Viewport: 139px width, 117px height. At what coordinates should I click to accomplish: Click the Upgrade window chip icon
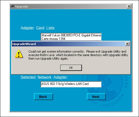[12, 6]
